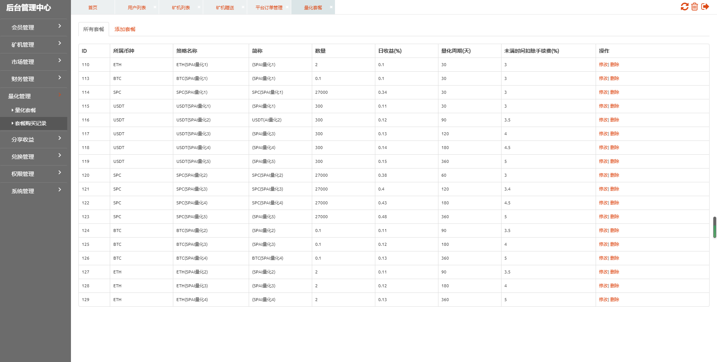Image resolution: width=717 pixels, height=362 pixels.
Task: Click 删除 for row ID 122
Action: pyautogui.click(x=615, y=203)
